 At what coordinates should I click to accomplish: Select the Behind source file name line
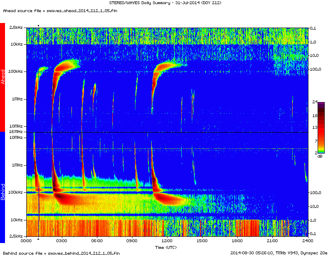pos(61,253)
